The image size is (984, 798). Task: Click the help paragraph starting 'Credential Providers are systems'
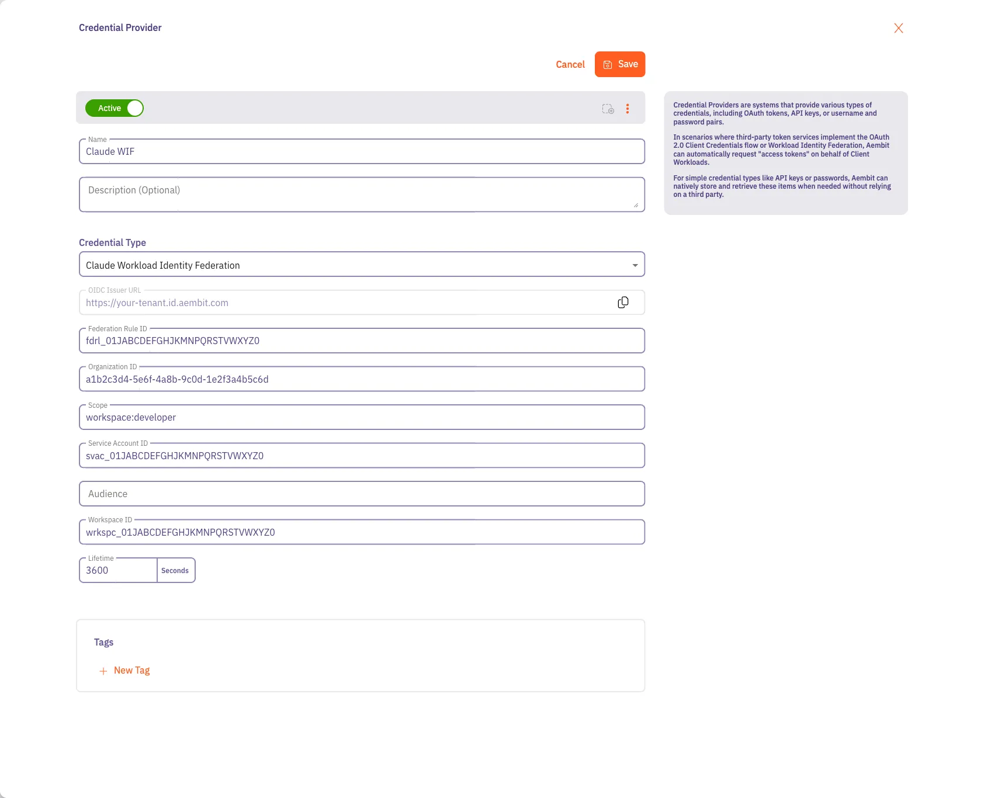click(775, 113)
